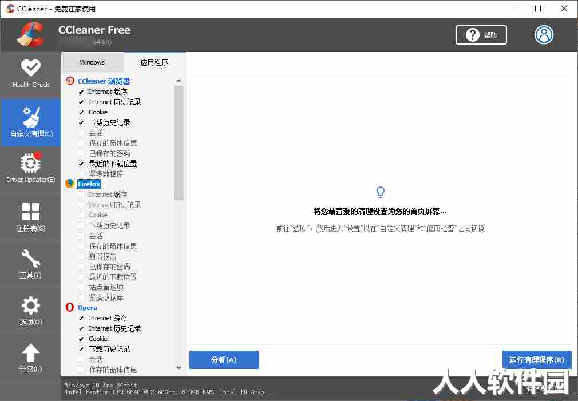
Task: Click the lightbulb tip icon
Action: (x=381, y=192)
